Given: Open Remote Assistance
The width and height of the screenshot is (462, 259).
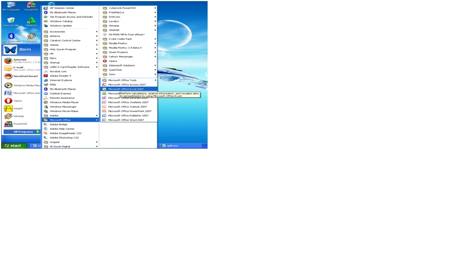Looking at the screenshot, I should coord(71,98).
